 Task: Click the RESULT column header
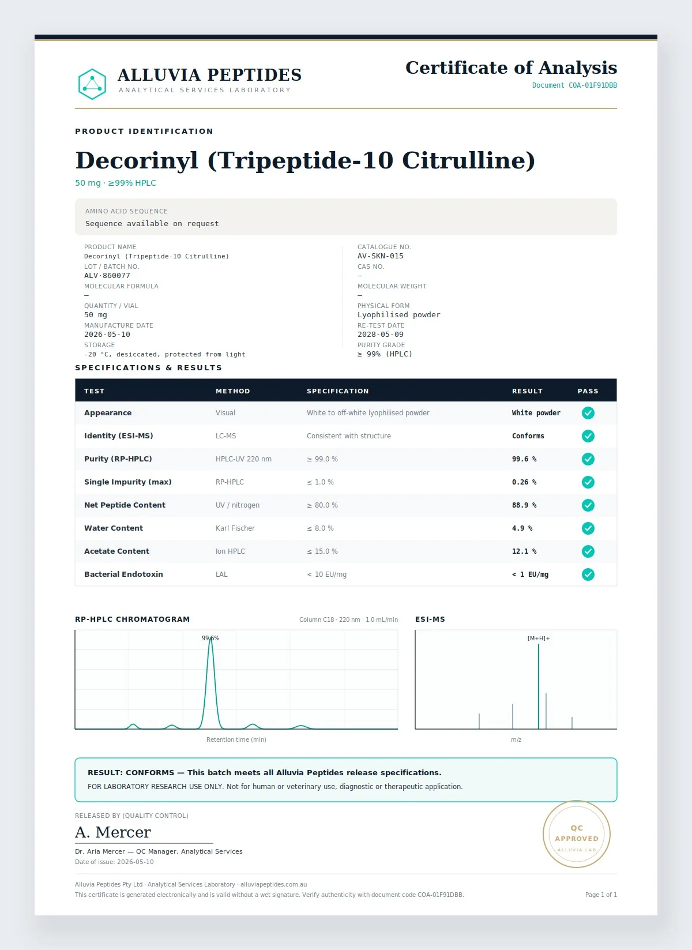point(528,391)
